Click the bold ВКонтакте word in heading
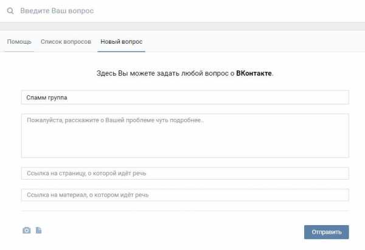Screen dimensions: 365x250 (x=254, y=73)
